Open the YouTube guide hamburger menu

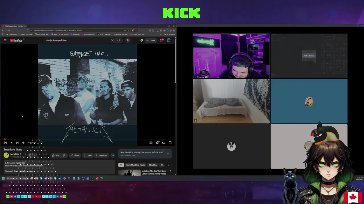tap(5, 40)
